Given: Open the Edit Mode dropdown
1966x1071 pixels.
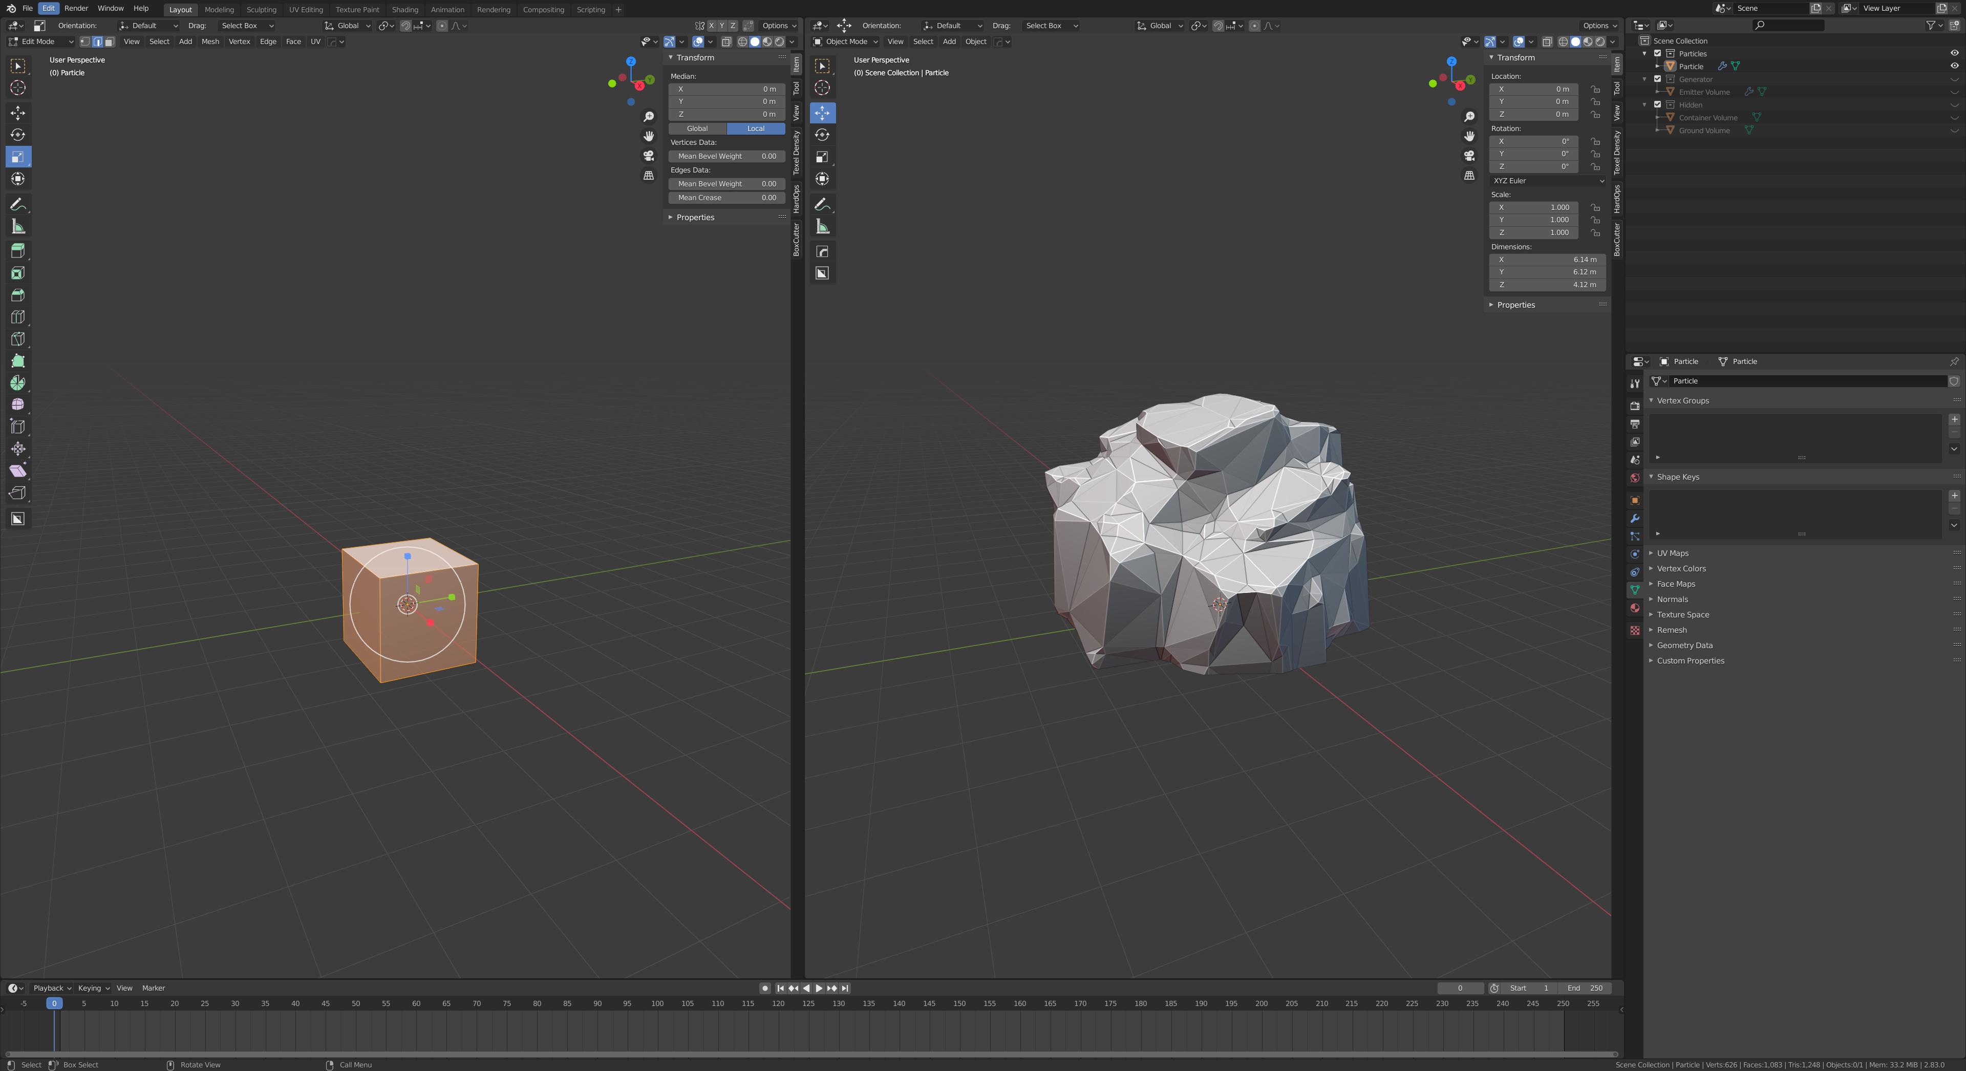Looking at the screenshot, I should (x=40, y=42).
